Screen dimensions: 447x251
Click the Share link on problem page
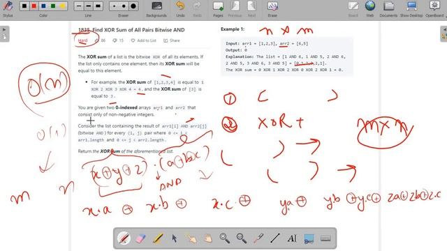[172, 40]
